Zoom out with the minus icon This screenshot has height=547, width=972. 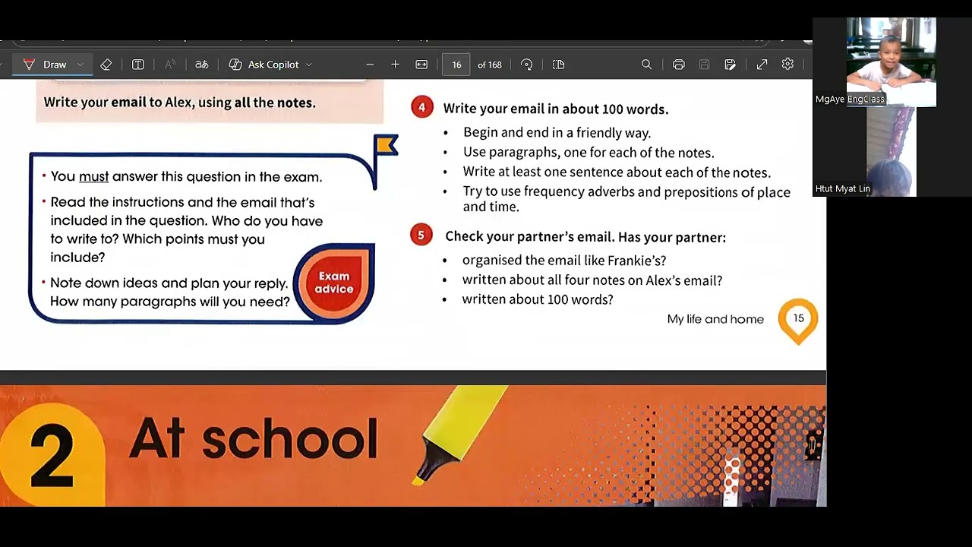coord(370,65)
